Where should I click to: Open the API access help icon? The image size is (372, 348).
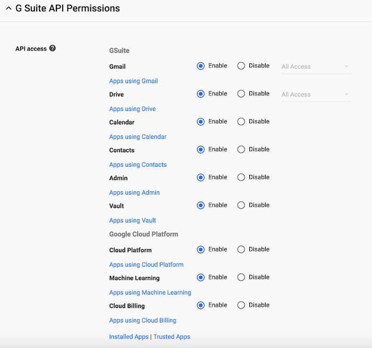(x=53, y=48)
